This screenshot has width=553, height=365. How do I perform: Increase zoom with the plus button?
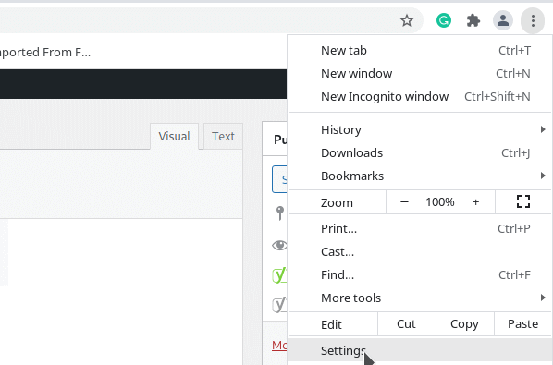coord(475,201)
